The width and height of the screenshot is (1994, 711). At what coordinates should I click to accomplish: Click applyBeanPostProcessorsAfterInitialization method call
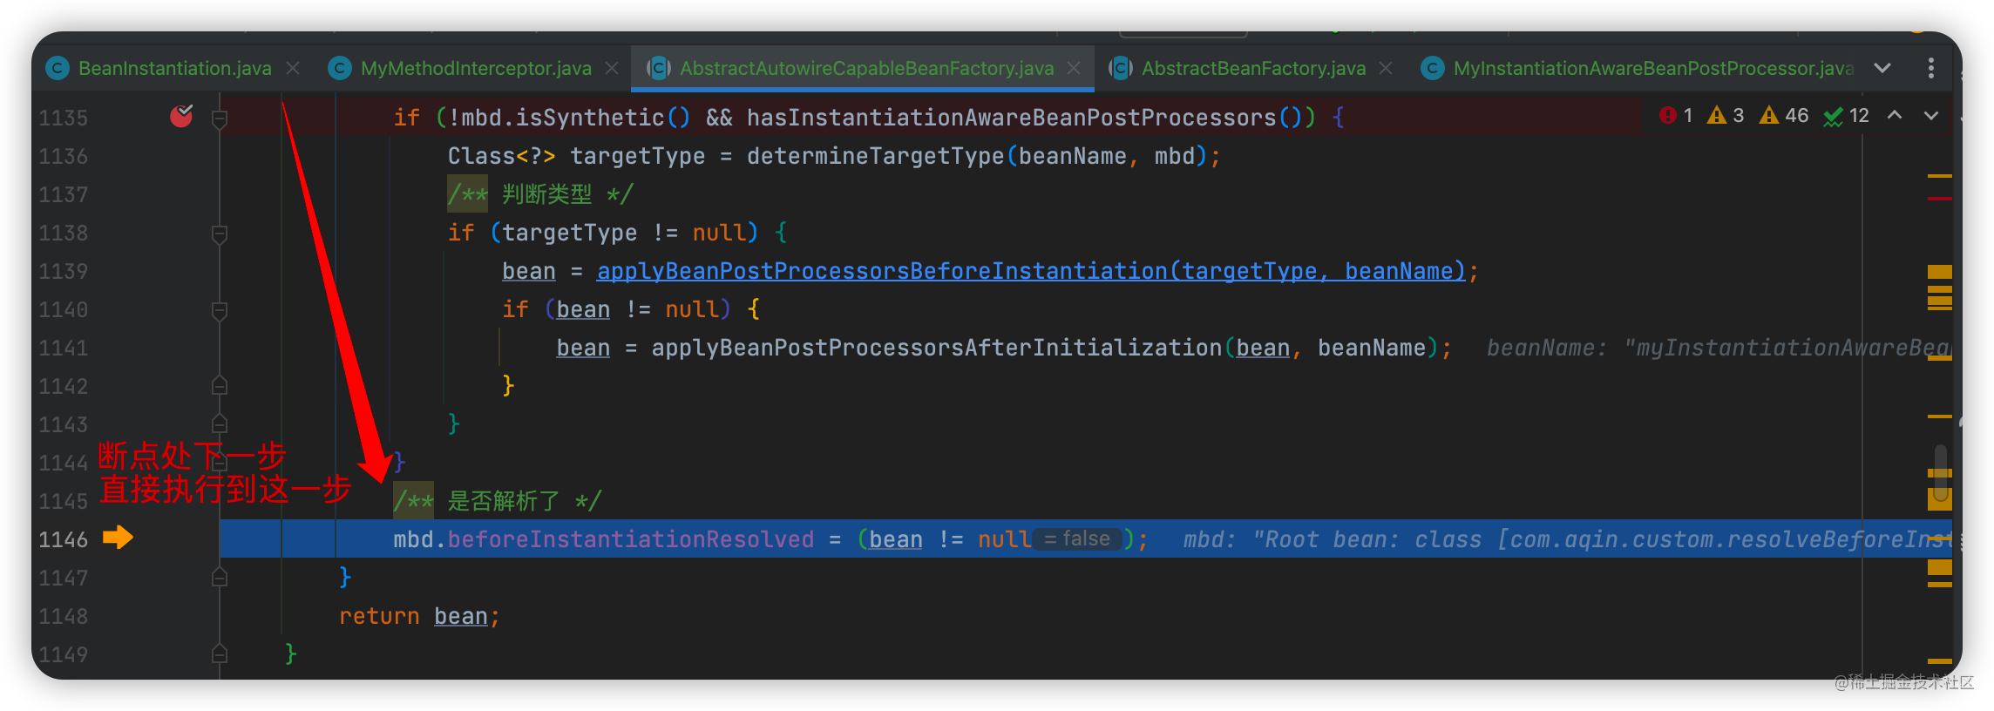(937, 348)
